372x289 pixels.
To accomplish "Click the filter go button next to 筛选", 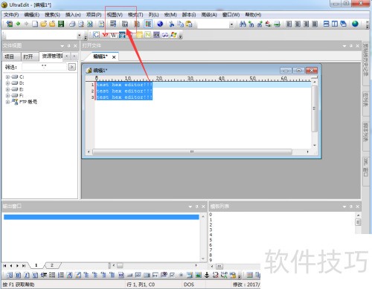I will pos(72,67).
